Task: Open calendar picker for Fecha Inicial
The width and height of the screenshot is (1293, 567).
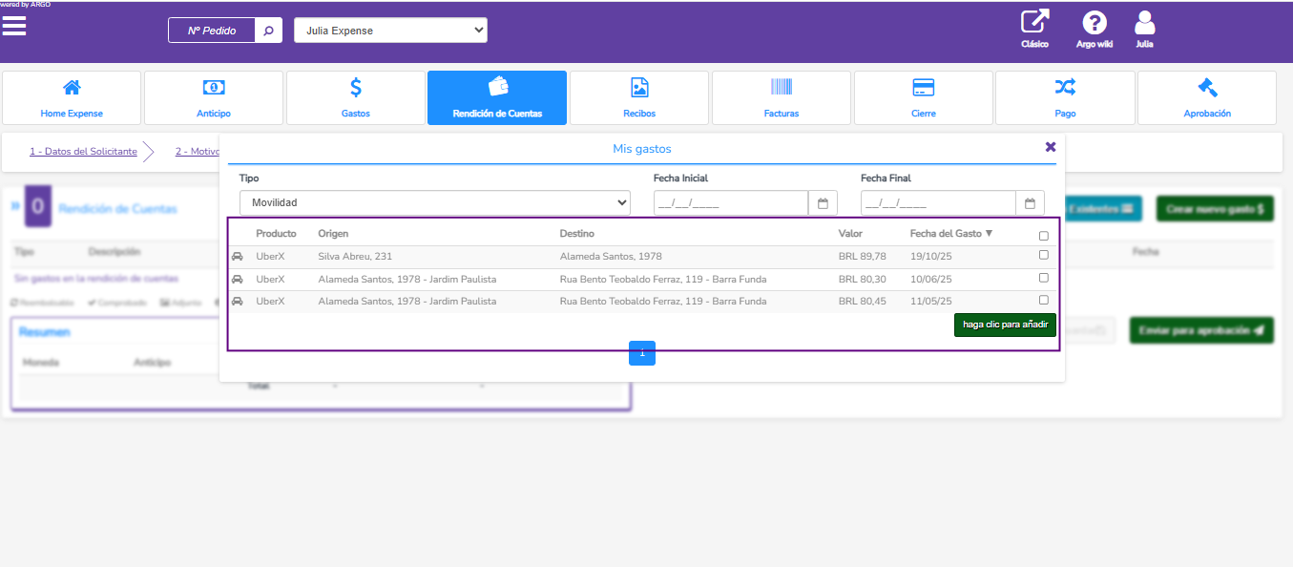Action: point(823,203)
